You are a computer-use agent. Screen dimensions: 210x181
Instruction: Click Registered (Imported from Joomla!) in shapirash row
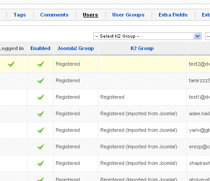[139, 163]
